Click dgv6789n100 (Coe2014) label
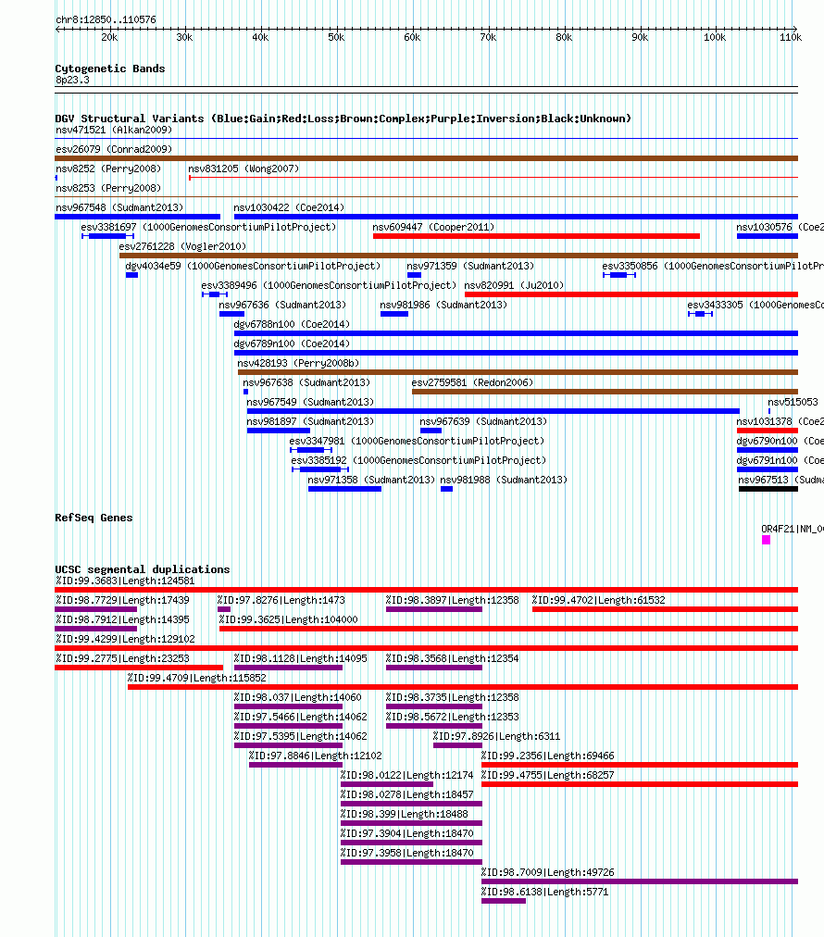This screenshot has width=824, height=937. (x=292, y=344)
